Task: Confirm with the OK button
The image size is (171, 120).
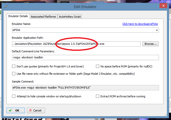Action: 16,110
